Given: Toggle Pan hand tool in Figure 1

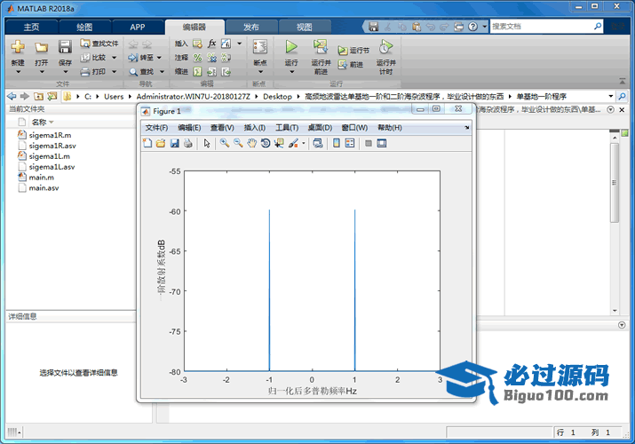Looking at the screenshot, I should [252, 143].
